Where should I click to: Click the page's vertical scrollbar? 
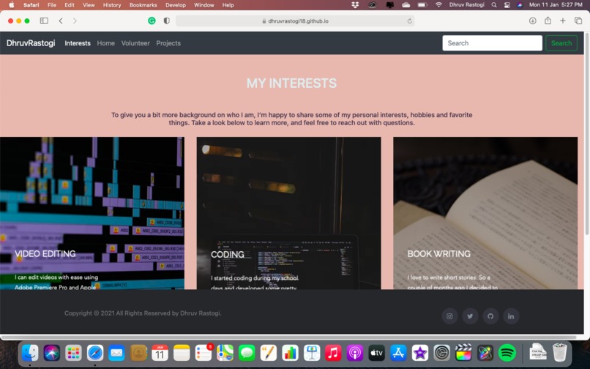587,134
